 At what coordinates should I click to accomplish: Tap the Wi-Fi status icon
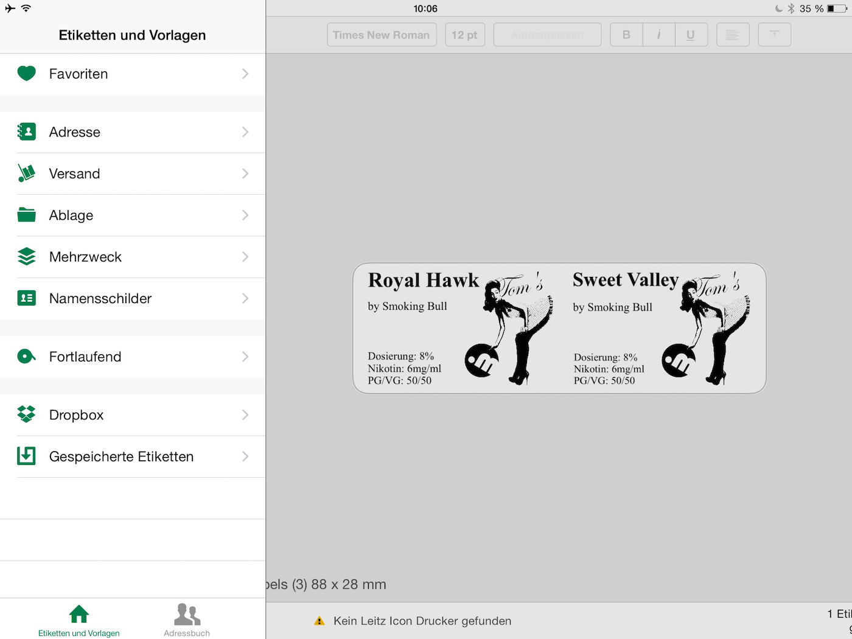click(x=26, y=9)
